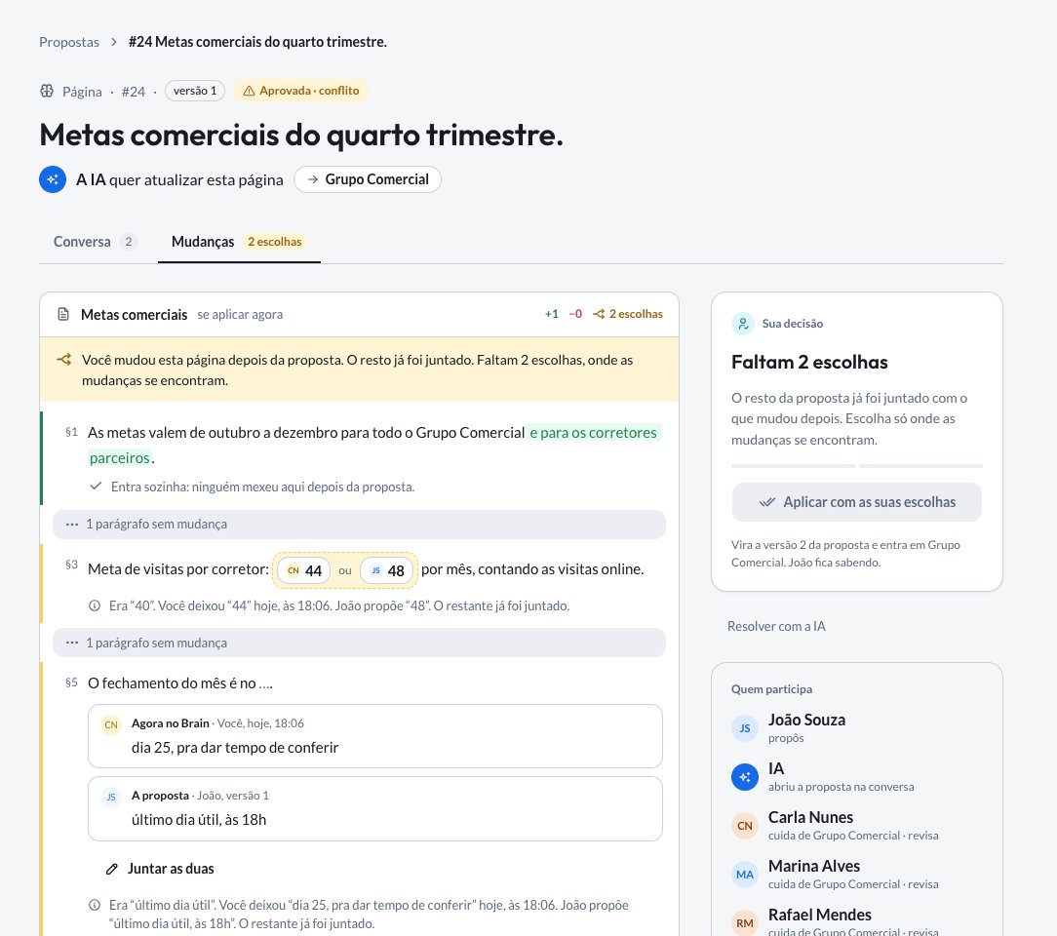Click Juntar as duas
The image size is (1057, 936).
click(x=160, y=869)
